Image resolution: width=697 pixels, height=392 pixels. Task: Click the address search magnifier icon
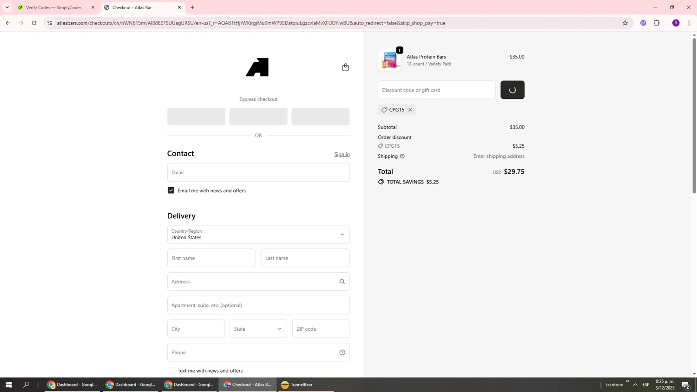[x=342, y=281]
